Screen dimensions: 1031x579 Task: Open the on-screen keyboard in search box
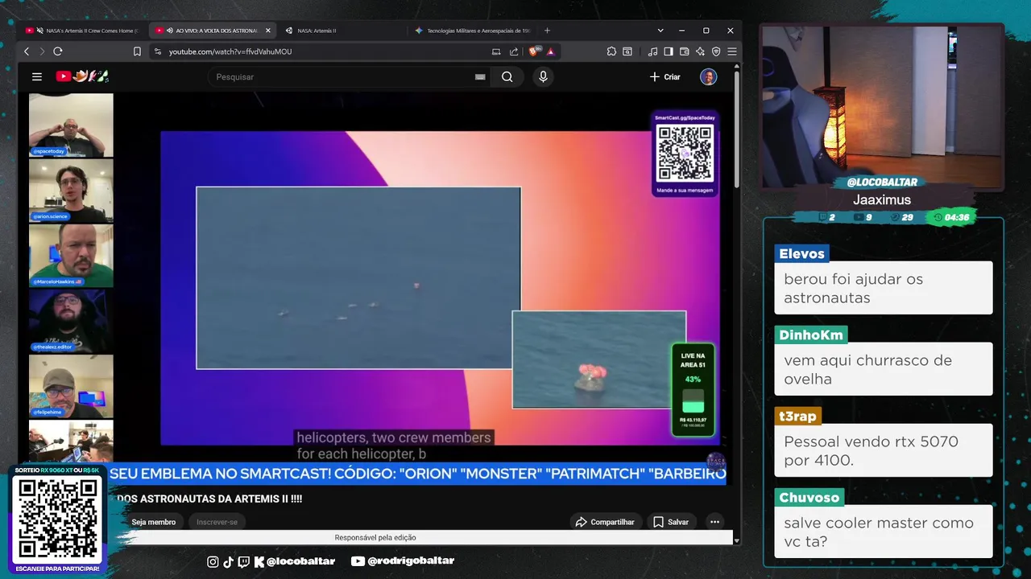coord(480,77)
